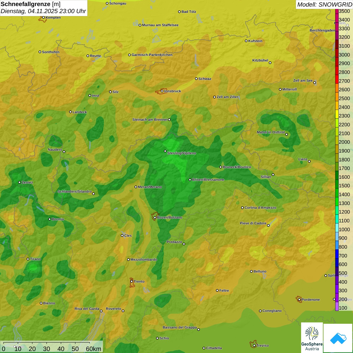Click the Pieve di Cadore label
Viewport: 353px width, 353px height.
click(253, 223)
